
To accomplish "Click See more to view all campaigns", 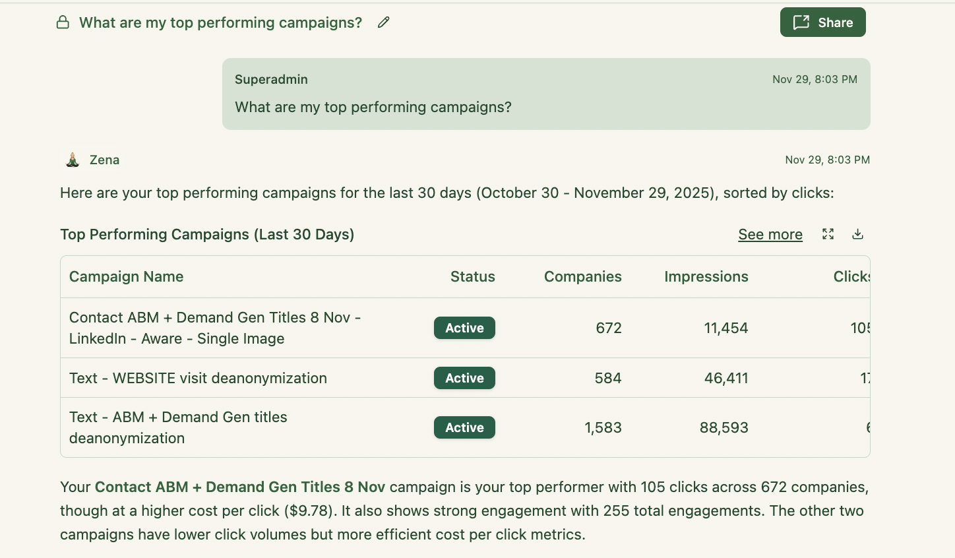I will point(770,234).
